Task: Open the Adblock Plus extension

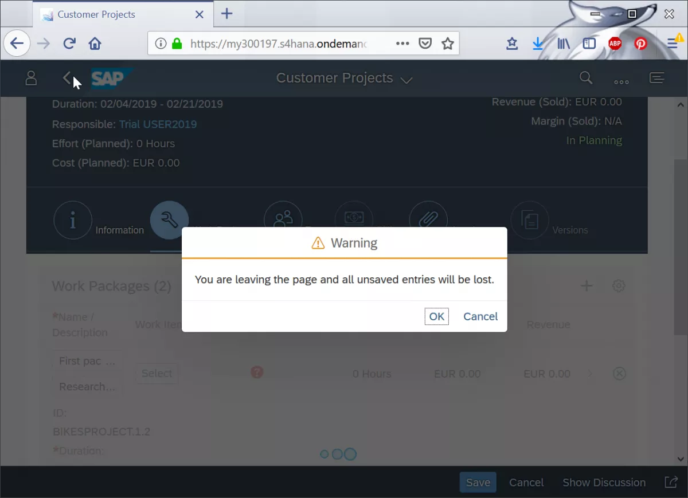Action: click(615, 44)
